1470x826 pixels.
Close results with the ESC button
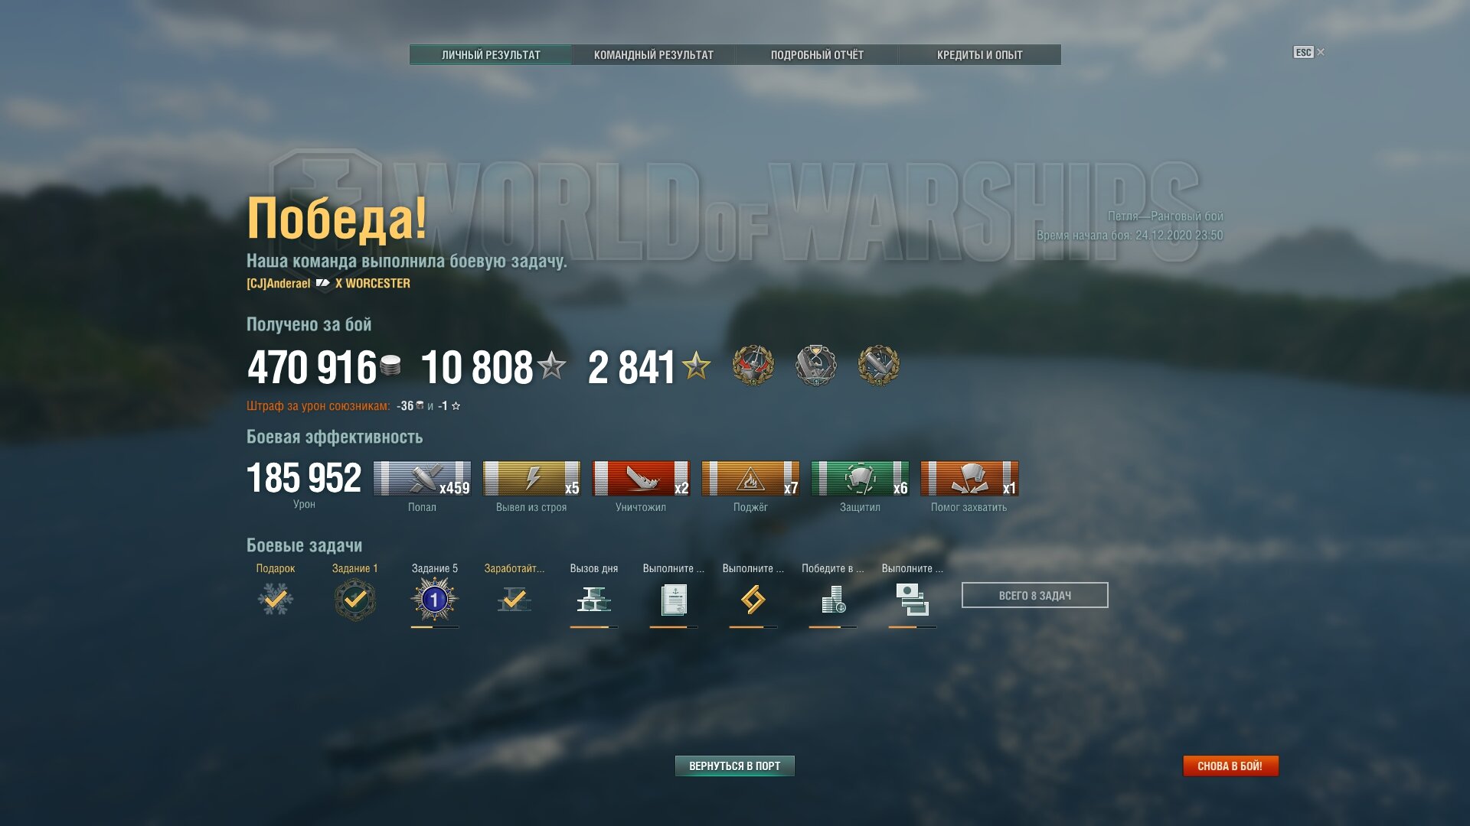(x=1308, y=52)
